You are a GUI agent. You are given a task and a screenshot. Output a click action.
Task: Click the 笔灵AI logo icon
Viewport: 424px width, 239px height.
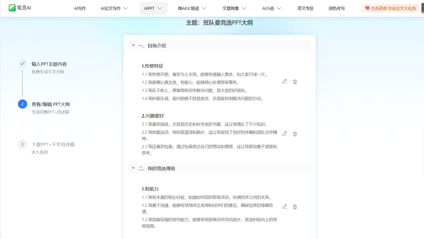(12, 8)
